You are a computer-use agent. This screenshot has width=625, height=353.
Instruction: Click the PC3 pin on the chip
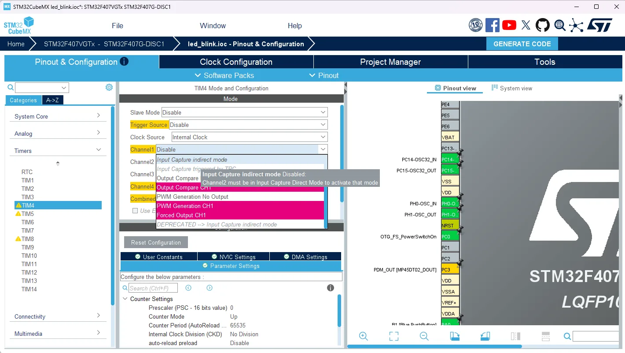point(450,270)
